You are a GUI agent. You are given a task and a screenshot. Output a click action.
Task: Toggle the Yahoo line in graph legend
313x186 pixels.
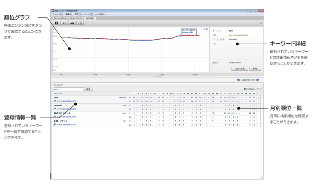pos(204,29)
